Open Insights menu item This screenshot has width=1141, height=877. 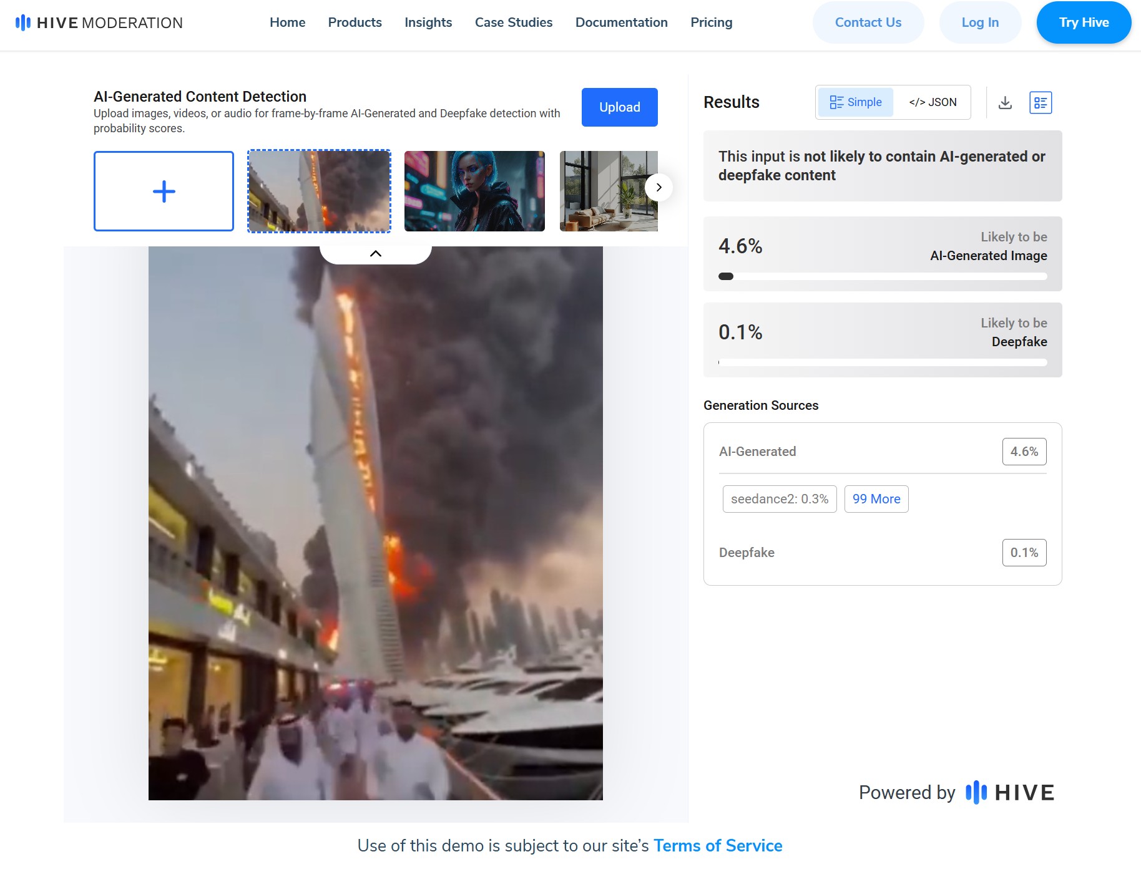pyautogui.click(x=428, y=22)
